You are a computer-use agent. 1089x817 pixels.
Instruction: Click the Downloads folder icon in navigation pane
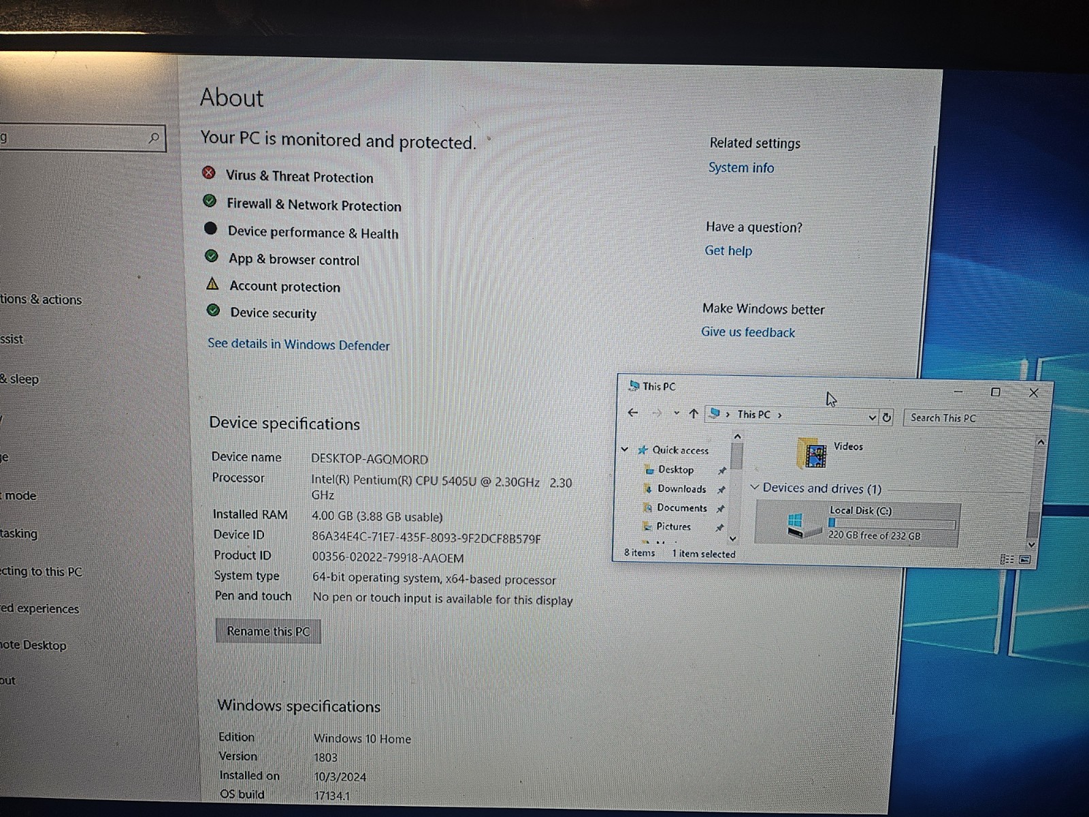[649, 488]
